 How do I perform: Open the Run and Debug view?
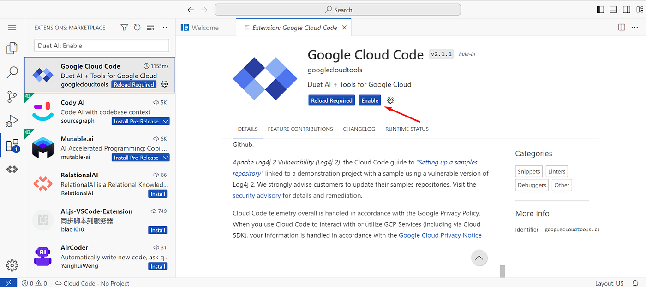tap(12, 121)
